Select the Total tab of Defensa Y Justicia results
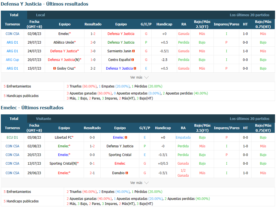277x208 pixels. (14, 15)
